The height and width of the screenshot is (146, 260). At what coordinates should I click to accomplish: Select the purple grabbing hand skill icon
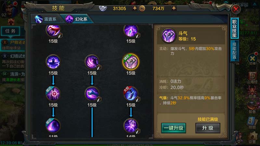coord(92,94)
